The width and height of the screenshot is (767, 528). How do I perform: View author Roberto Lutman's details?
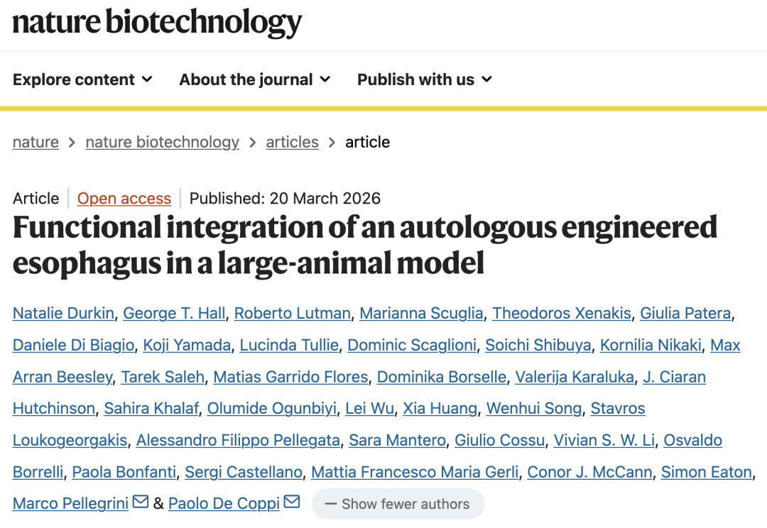(292, 313)
